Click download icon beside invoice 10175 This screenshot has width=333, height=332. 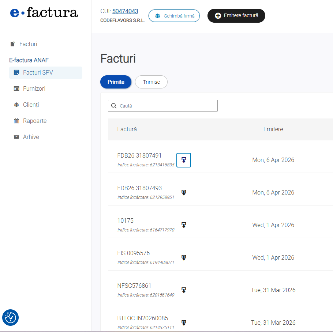tap(184, 225)
